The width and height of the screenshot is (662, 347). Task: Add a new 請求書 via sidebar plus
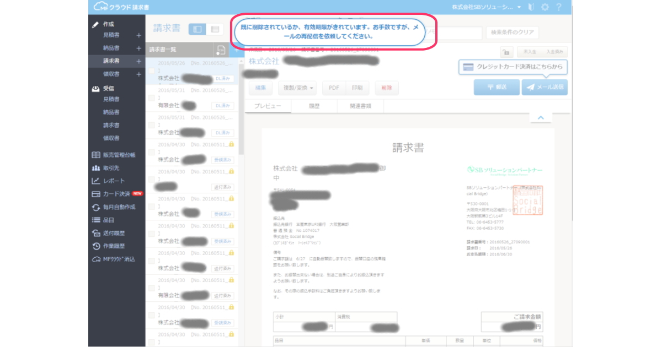click(x=139, y=61)
